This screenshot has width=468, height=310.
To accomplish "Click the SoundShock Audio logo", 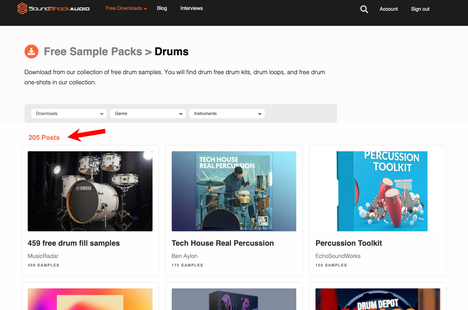I will [53, 9].
